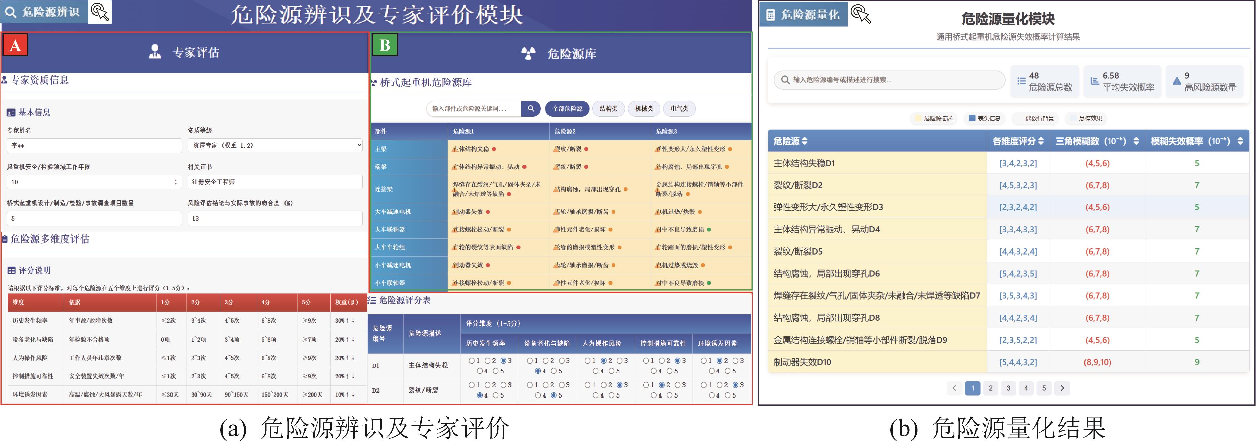Viewport: 1256px width, 444px height.
Task: Go to next page with right chevron
Action: tap(1062, 388)
